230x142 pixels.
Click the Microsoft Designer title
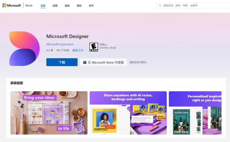pyautogui.click(x=67, y=36)
